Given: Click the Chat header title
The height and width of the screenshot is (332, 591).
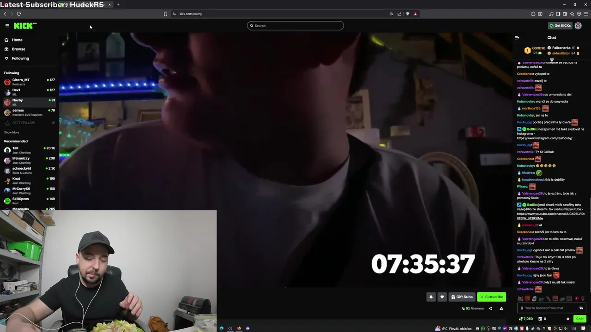Looking at the screenshot, I should coord(552,38).
